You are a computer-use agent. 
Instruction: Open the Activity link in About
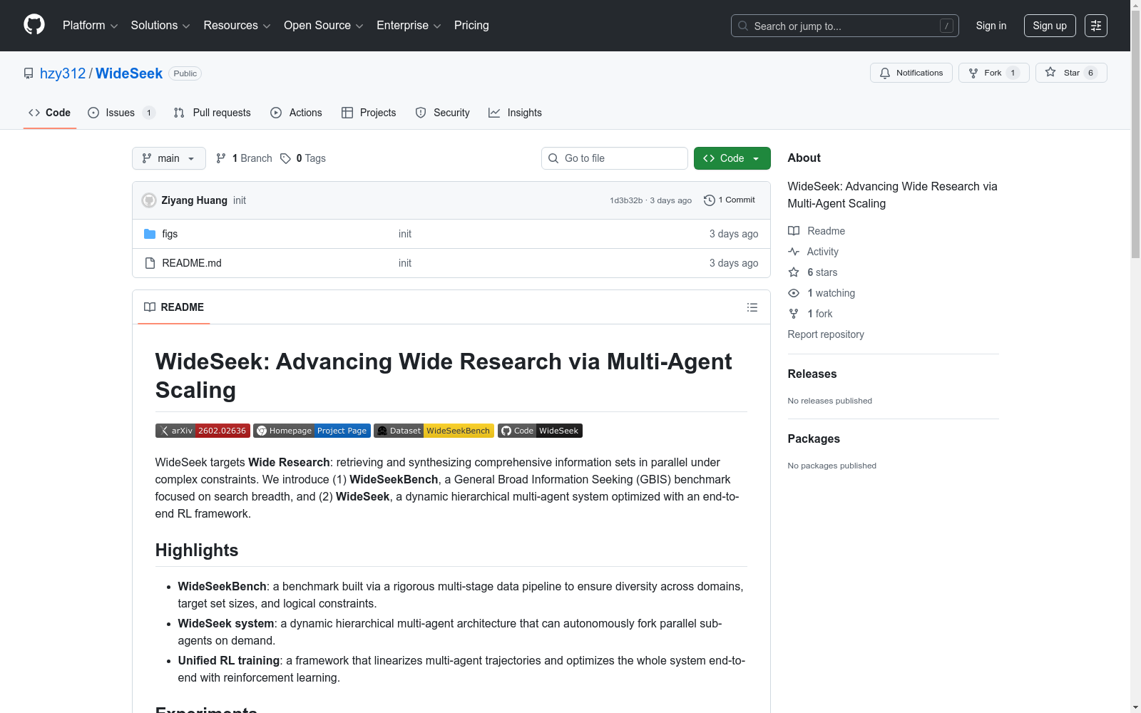pos(813,252)
